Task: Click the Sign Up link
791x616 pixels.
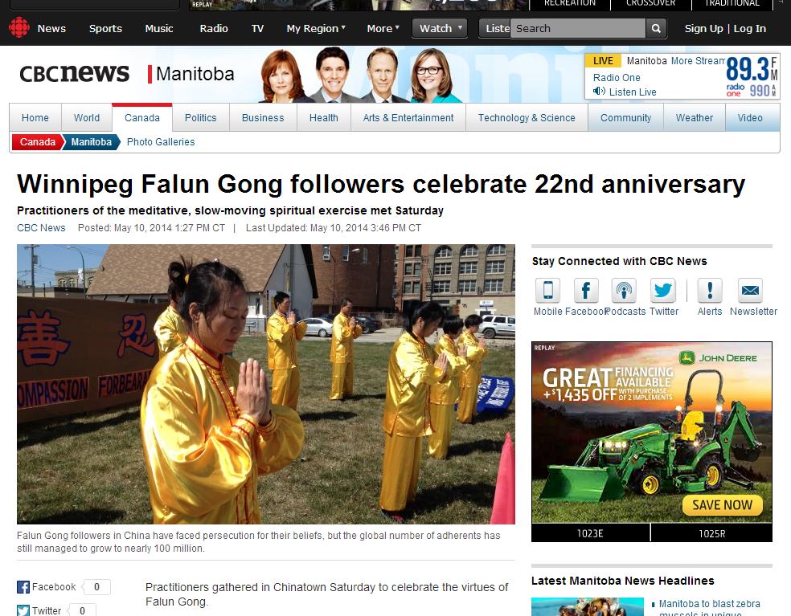Action: (703, 29)
